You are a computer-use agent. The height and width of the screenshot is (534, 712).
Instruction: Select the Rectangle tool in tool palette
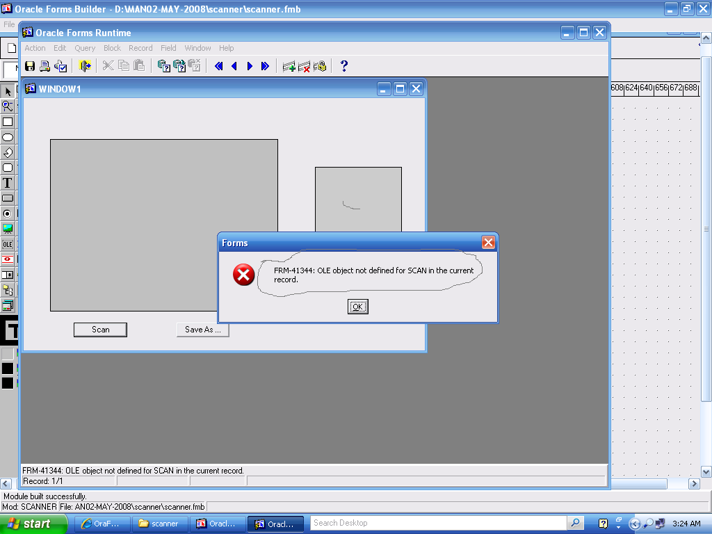tap(8, 122)
